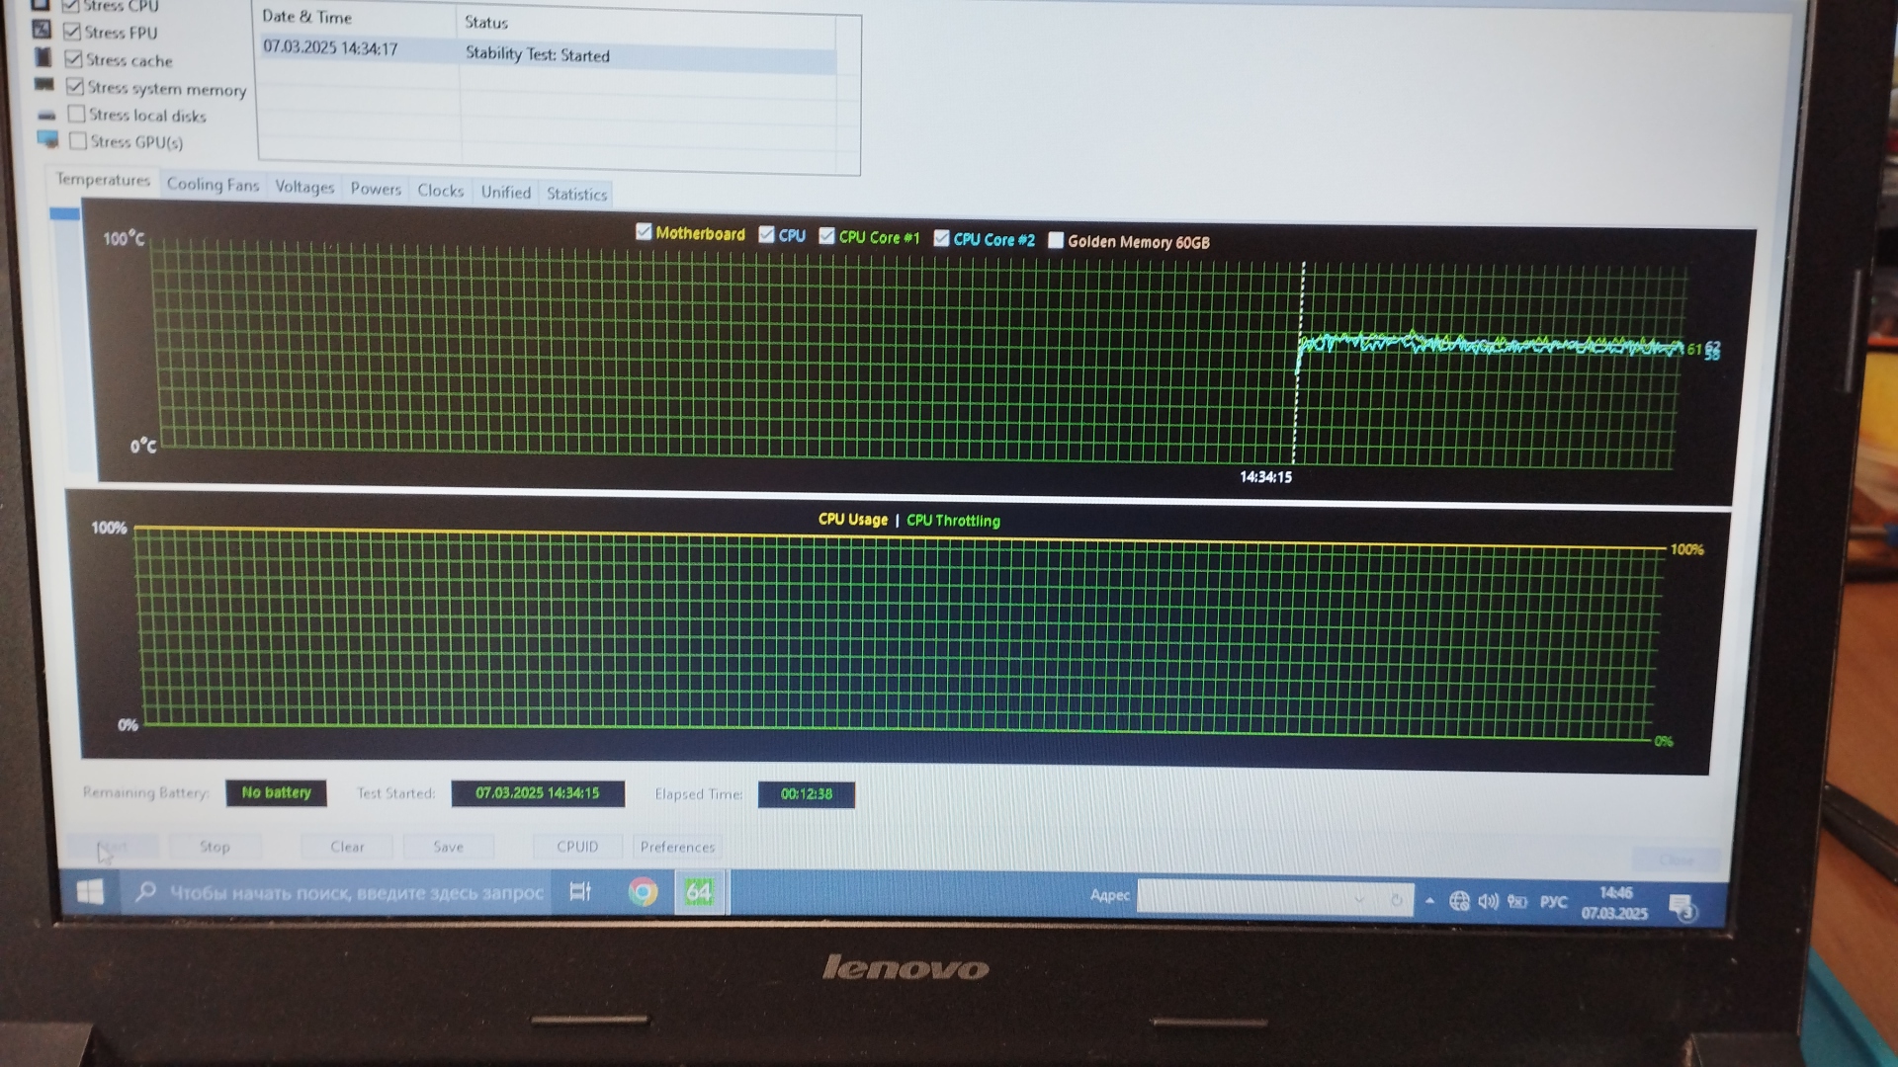Open the network globe tray icon
This screenshot has width=1898, height=1067.
pyautogui.click(x=1459, y=900)
